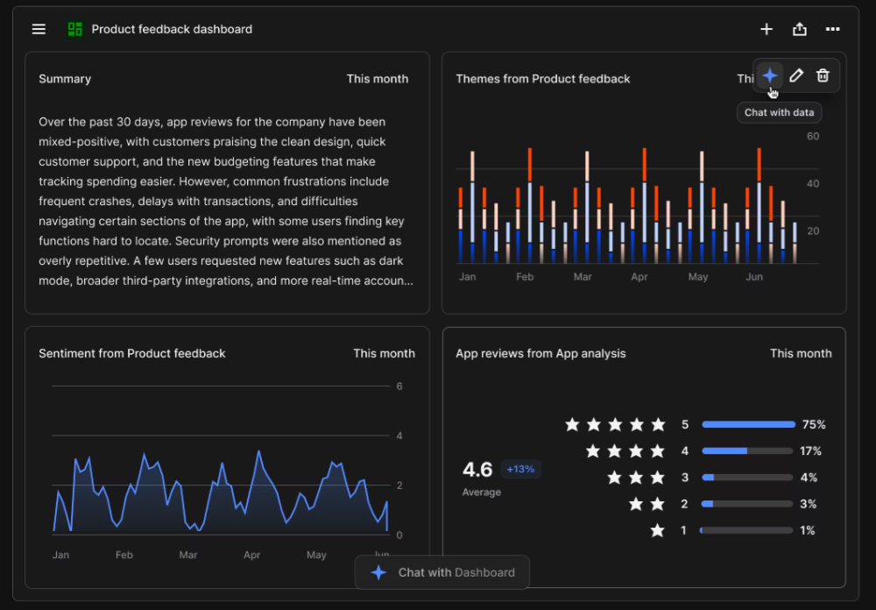Click the 5-star rating progress bar
This screenshot has height=610, width=876.
747,424
